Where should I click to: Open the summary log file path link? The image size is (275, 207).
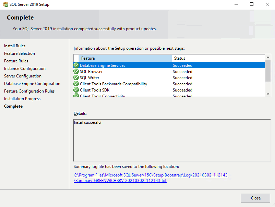point(151,178)
